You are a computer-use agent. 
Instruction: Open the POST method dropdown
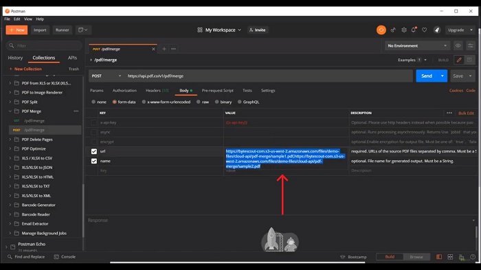point(107,76)
